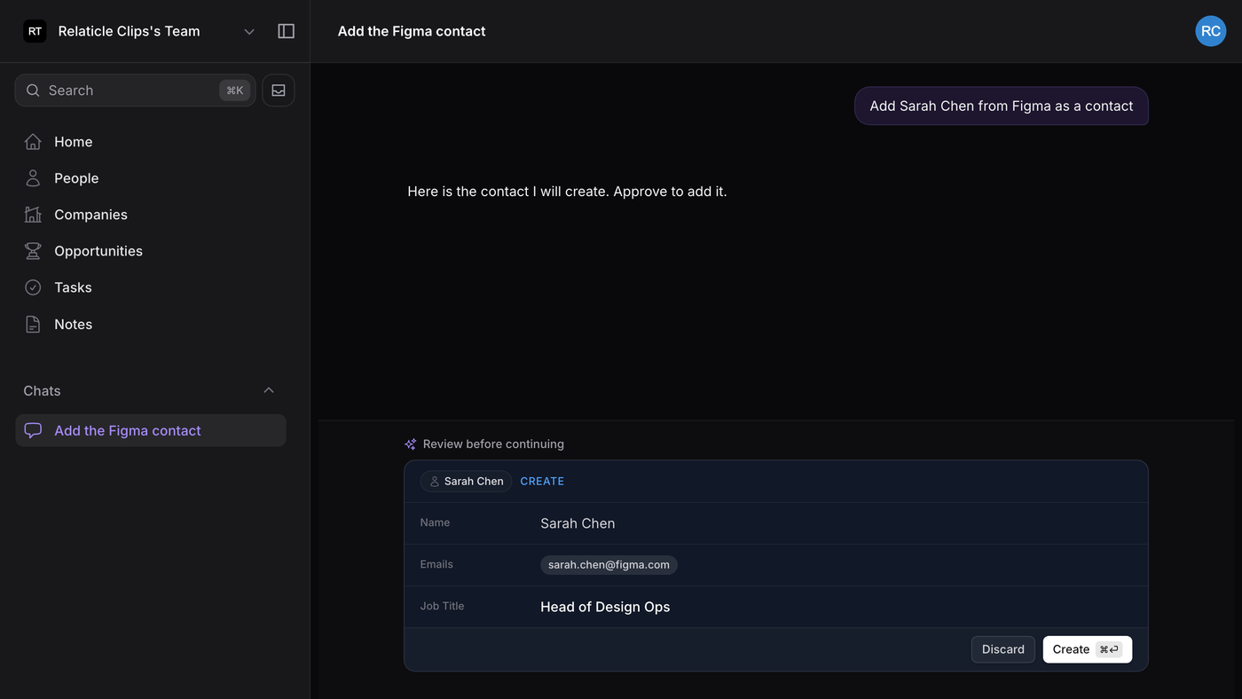Image resolution: width=1242 pixels, height=699 pixels.
Task: Open the RC user avatar
Action: pos(1211,31)
